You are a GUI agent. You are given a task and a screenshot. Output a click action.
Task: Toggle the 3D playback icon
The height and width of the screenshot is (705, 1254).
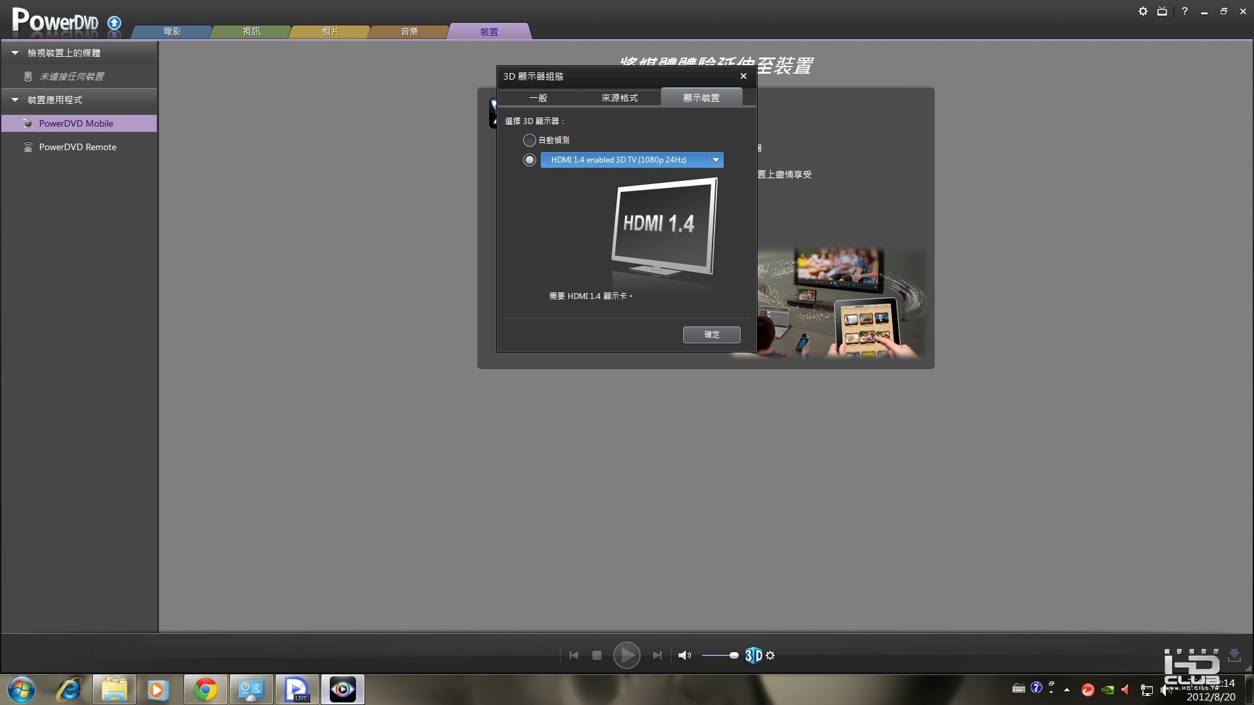753,655
